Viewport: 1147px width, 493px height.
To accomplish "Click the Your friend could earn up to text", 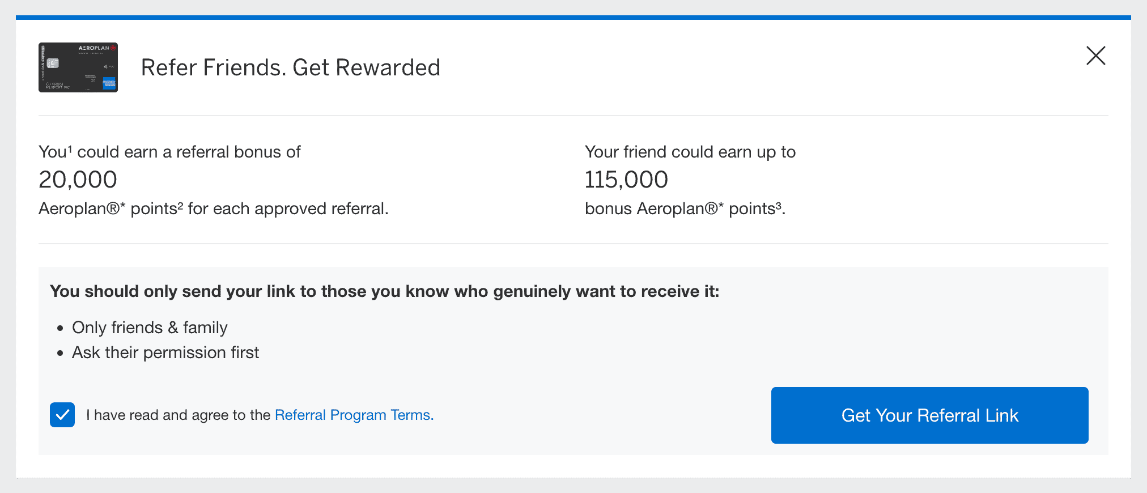I will 690,152.
